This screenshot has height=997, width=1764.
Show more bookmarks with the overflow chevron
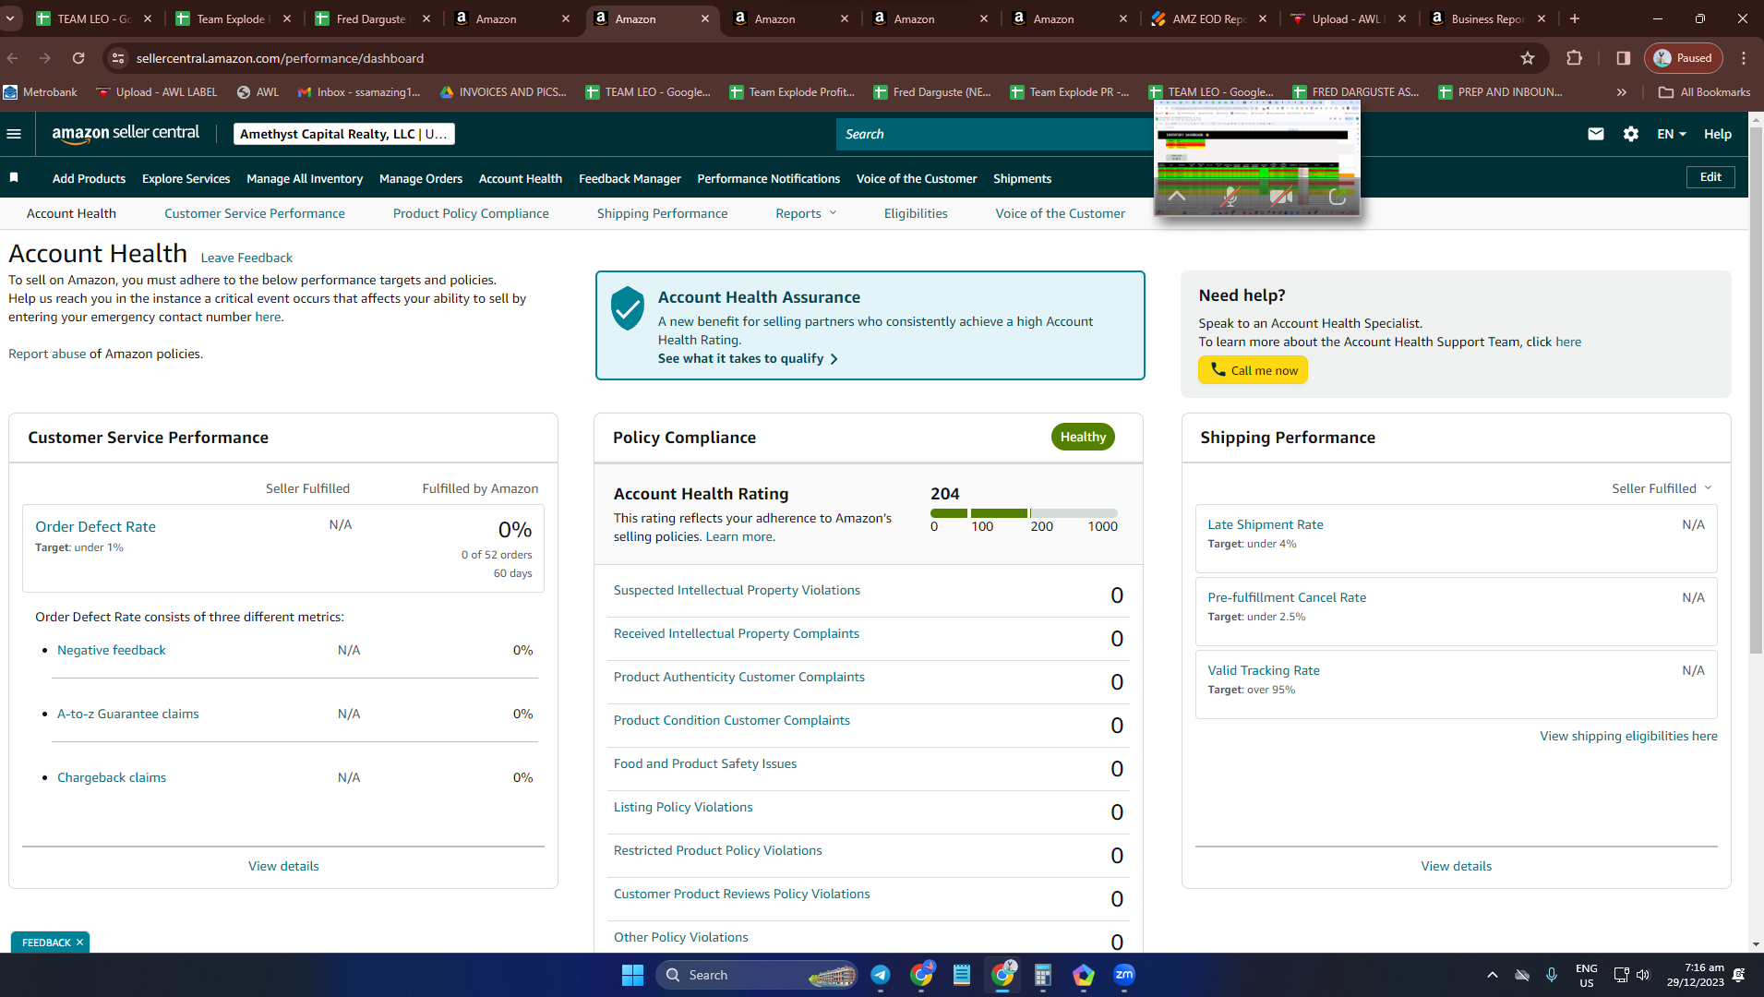point(1622,92)
